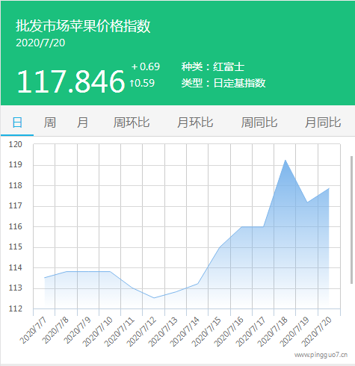Click the 批发市场苹果价格指数 title
Image resolution: width=355 pixels, height=366 pixels.
tap(83, 26)
